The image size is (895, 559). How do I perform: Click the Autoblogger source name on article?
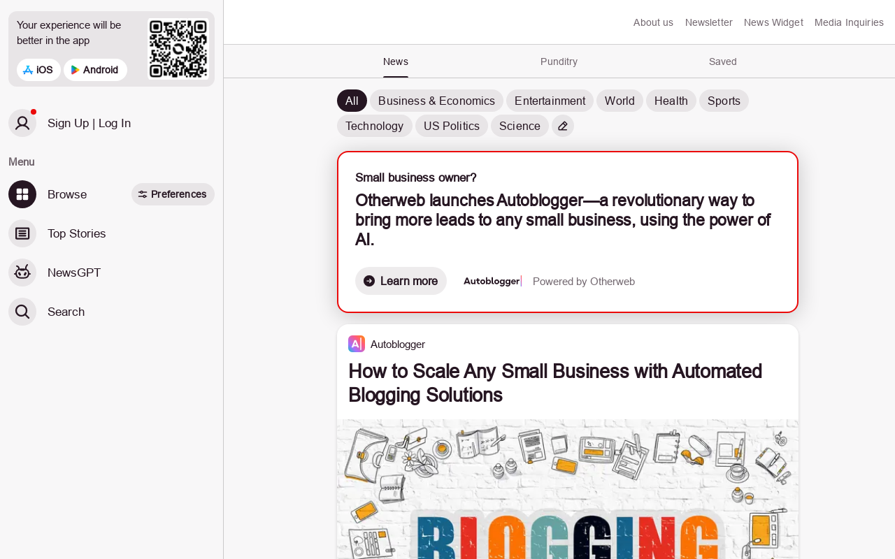(398, 344)
